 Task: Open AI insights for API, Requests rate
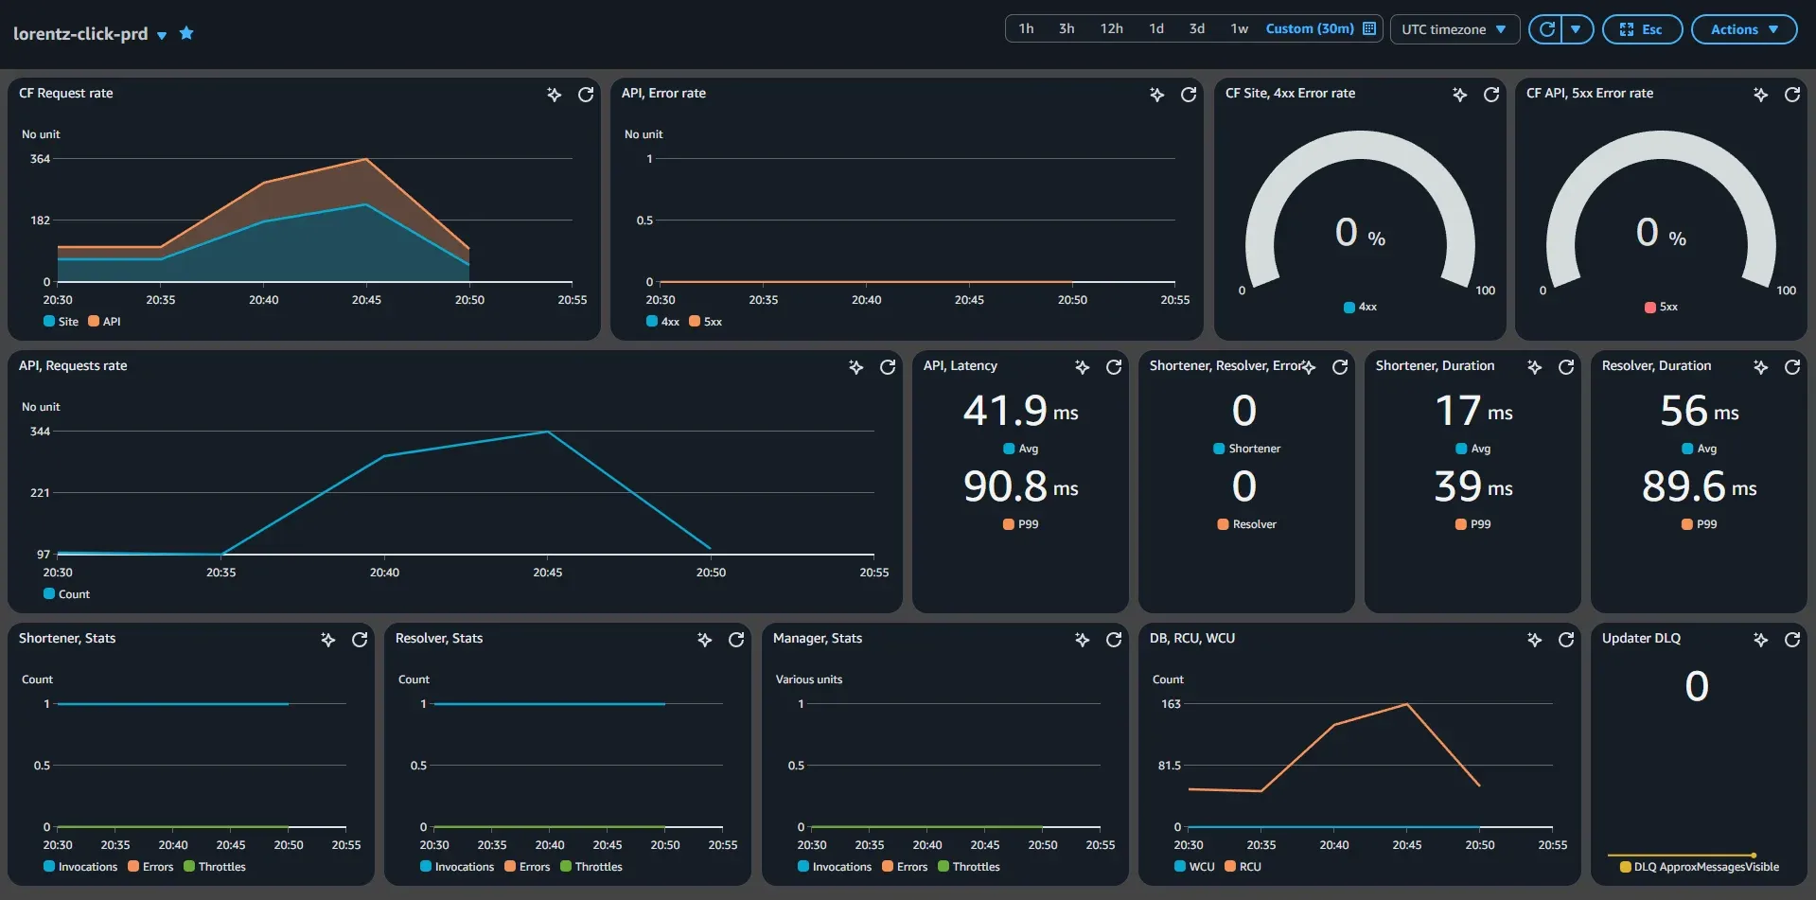tap(855, 367)
